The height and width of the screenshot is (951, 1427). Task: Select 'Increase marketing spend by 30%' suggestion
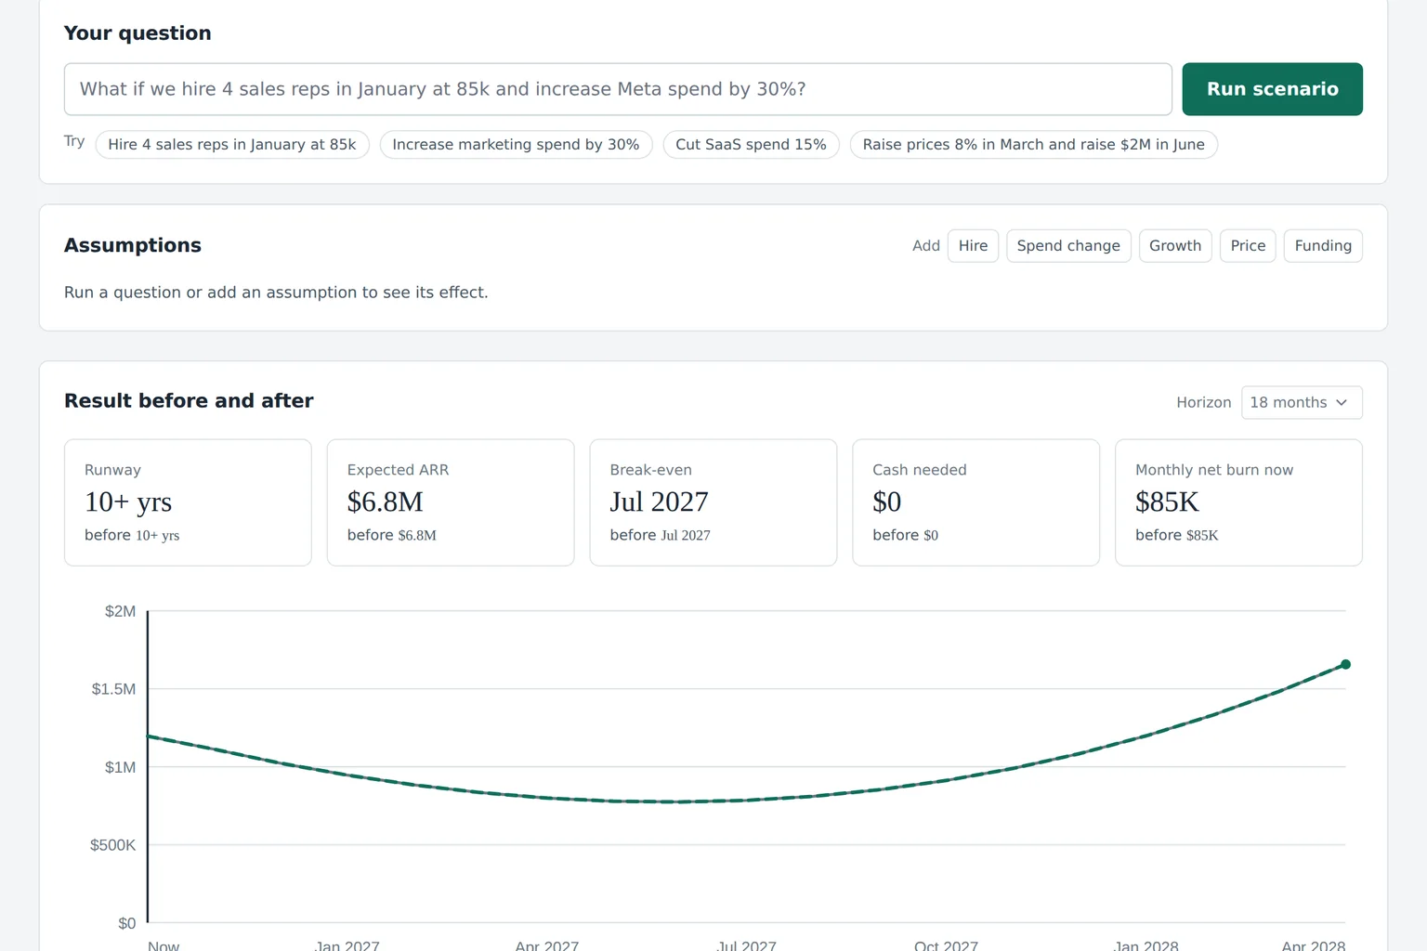516,145
